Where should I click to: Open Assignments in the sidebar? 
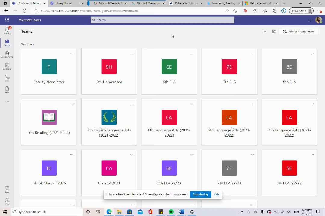[7, 54]
